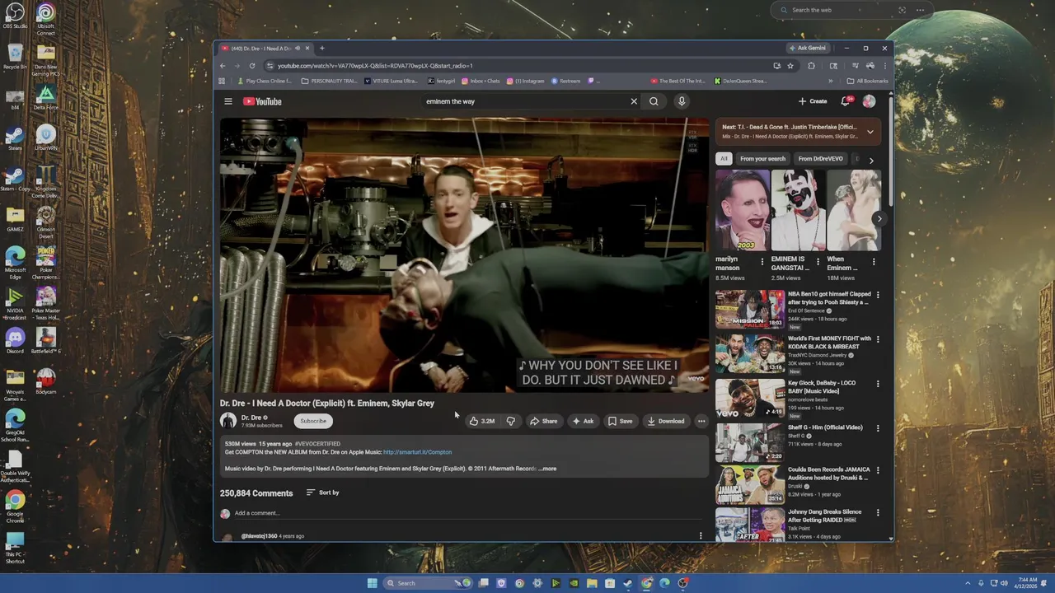Screen dimensions: 1055x593
Task: Start voice search with the microphone icon
Action: coord(682,101)
